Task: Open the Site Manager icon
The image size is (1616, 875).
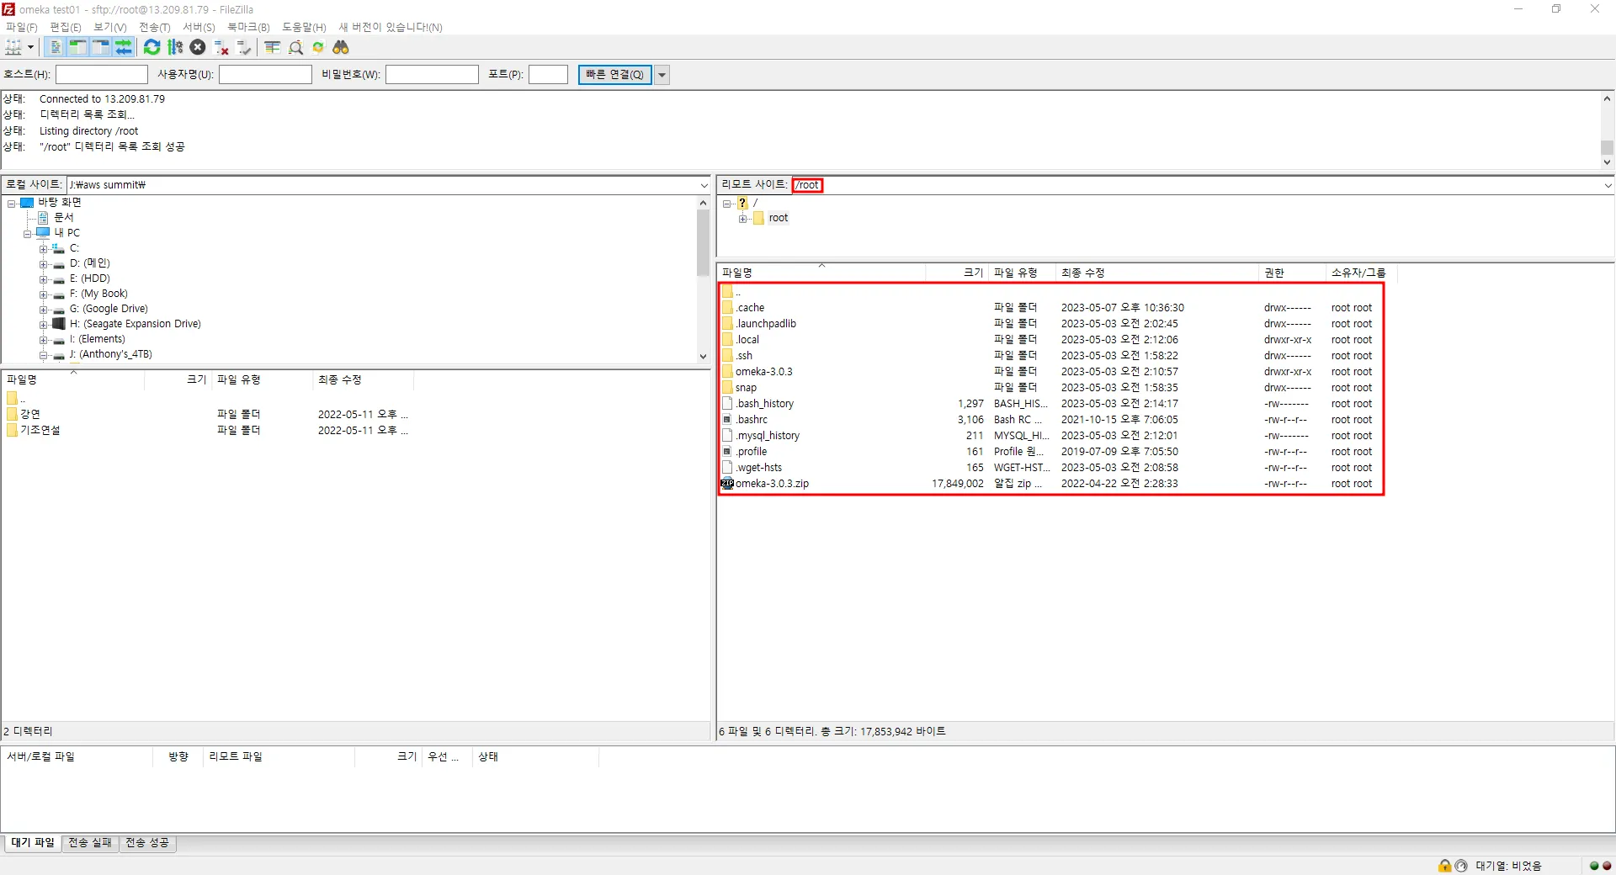Action: pyautogui.click(x=13, y=47)
